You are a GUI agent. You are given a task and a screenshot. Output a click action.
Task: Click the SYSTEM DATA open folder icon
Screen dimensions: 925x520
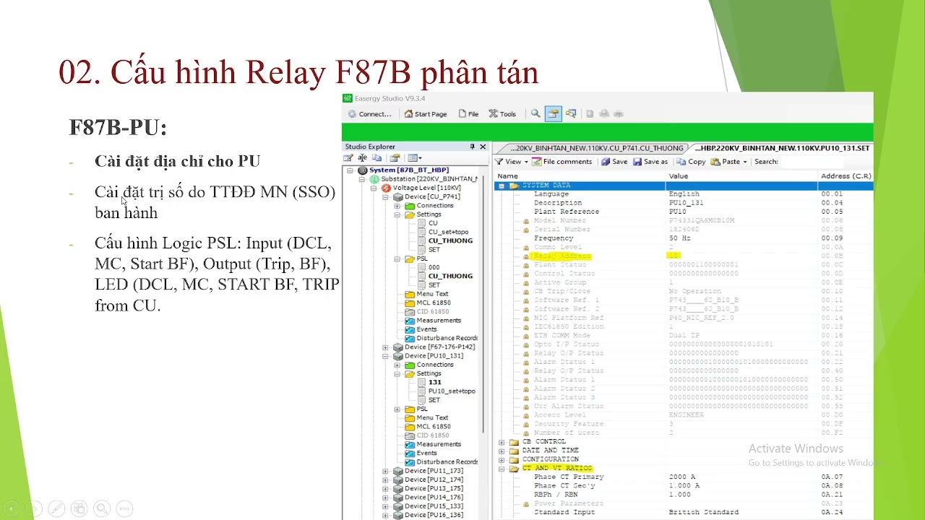tap(514, 186)
